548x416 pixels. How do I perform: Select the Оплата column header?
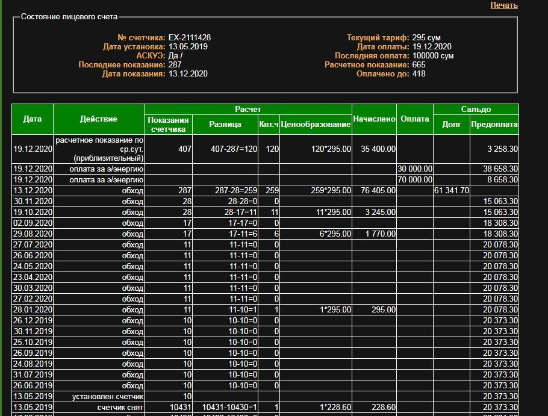(x=415, y=119)
